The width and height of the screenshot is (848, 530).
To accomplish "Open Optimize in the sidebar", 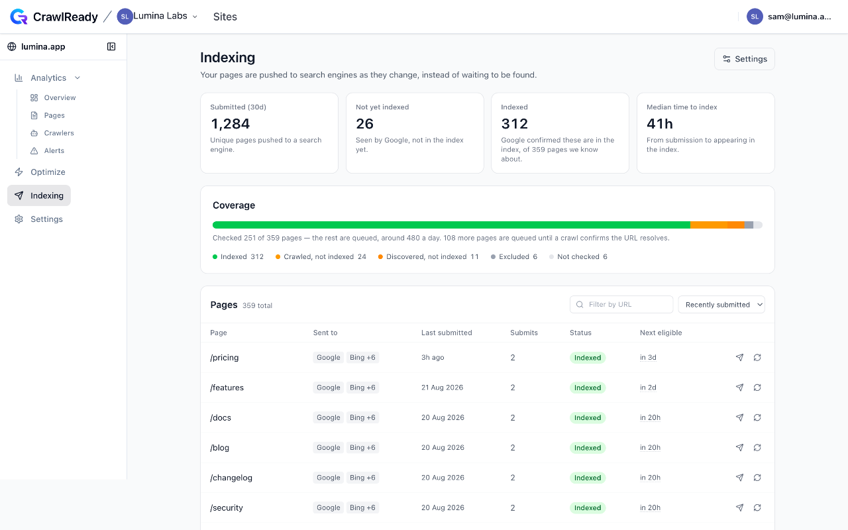I will [x=48, y=172].
